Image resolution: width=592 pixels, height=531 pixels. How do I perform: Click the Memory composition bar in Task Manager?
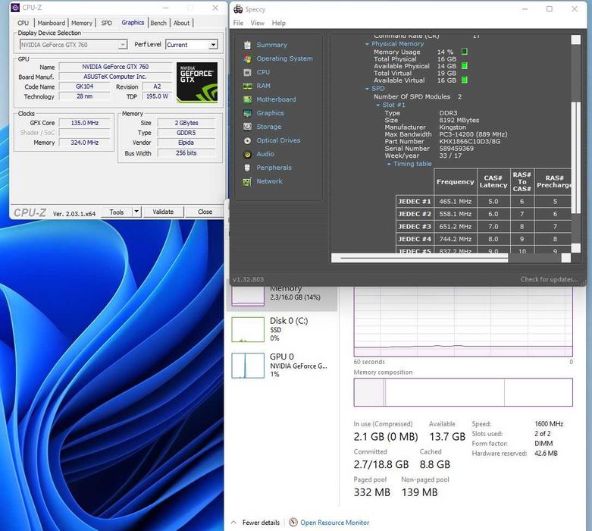pos(463,392)
